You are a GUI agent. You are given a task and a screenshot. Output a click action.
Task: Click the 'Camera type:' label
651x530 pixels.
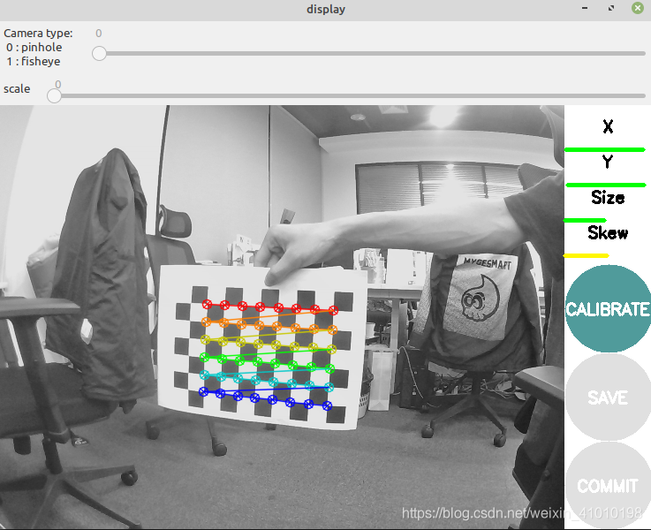coord(38,34)
